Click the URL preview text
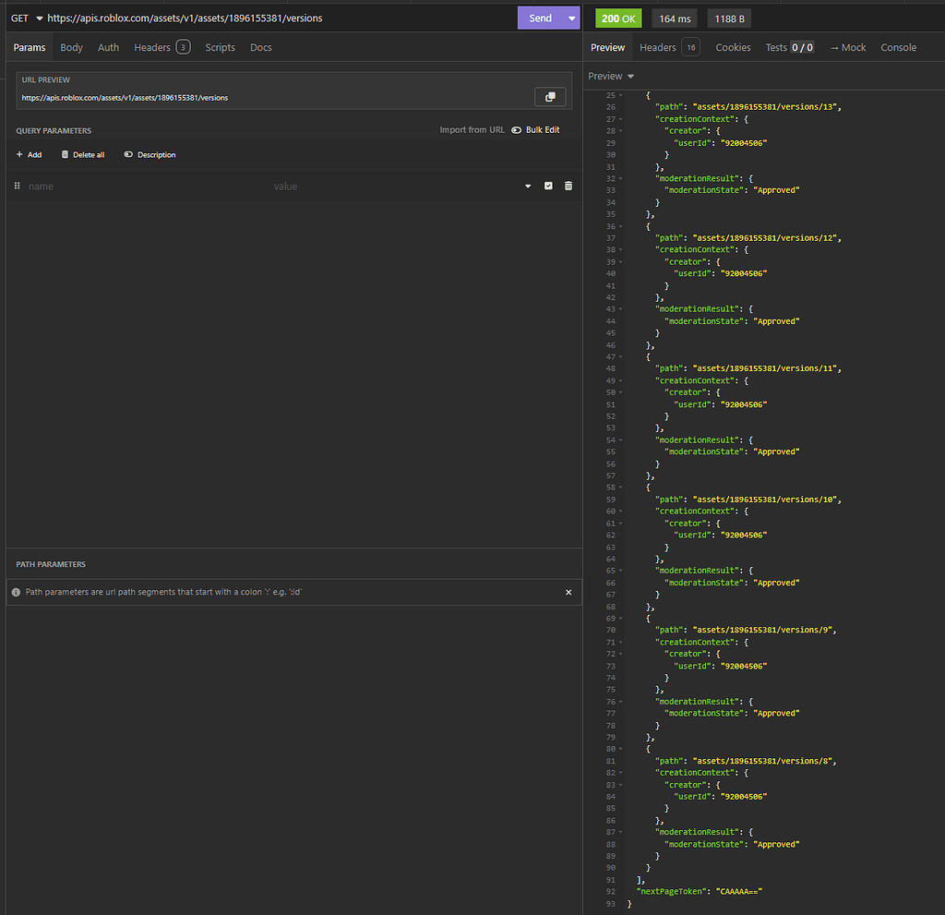945x915 pixels. click(125, 98)
